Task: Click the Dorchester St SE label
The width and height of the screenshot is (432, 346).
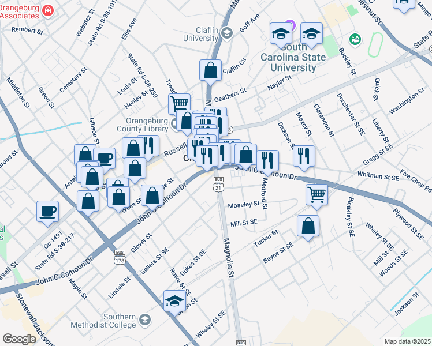Action: pos(351,114)
